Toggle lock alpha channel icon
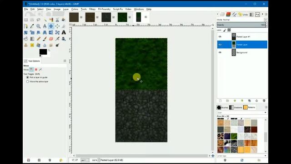Screen dimensions: 291x164 click(x=229, y=30)
